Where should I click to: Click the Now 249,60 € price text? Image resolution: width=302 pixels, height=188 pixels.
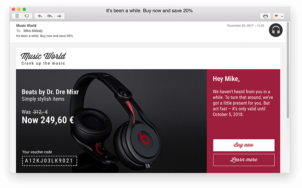(48, 120)
